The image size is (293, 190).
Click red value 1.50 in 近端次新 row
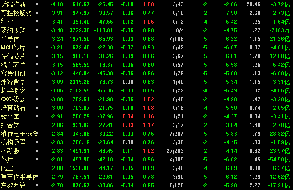click(x=148, y=4)
